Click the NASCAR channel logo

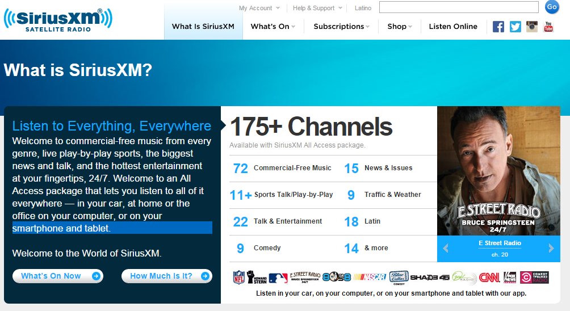[x=370, y=278]
